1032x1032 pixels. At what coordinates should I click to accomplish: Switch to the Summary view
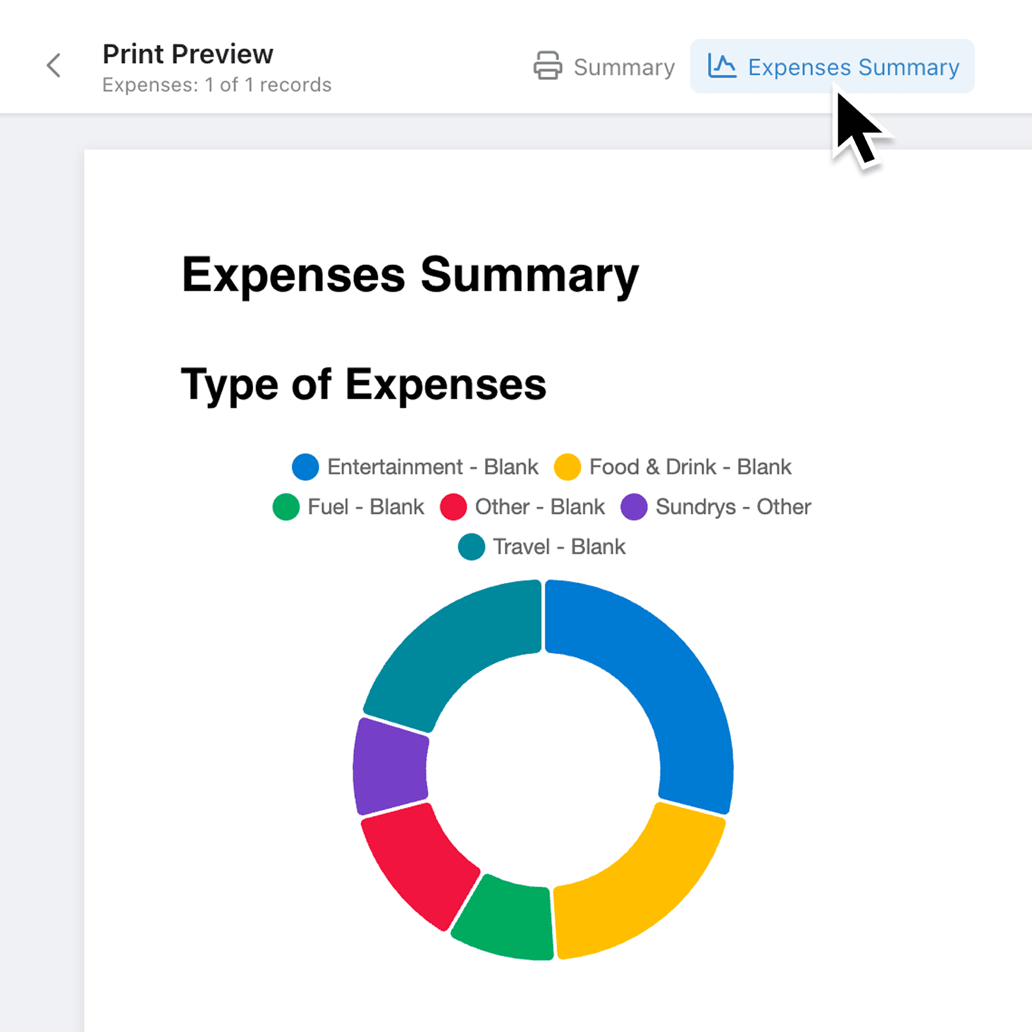pos(623,66)
